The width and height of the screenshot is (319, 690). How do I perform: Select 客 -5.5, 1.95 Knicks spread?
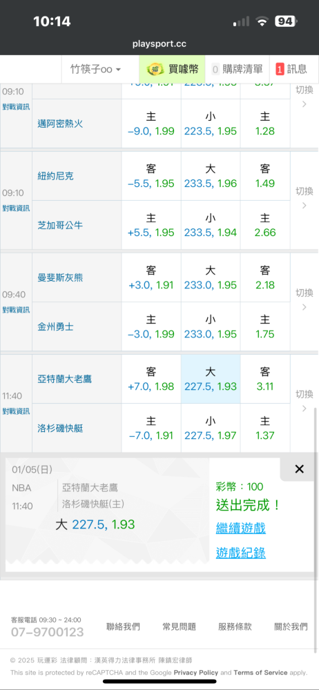click(151, 176)
